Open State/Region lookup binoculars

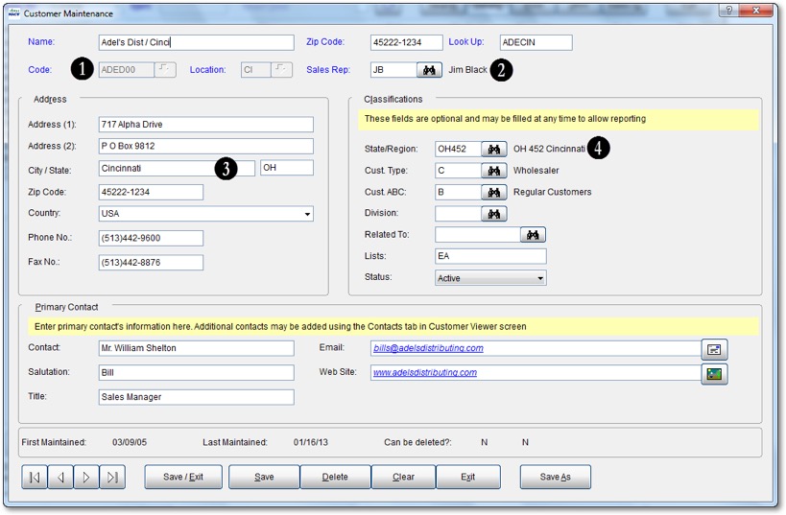coord(493,150)
